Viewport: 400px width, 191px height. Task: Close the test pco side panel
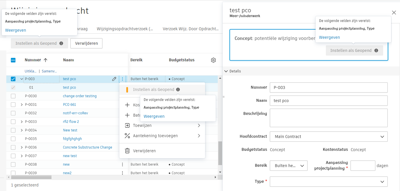(394, 12)
